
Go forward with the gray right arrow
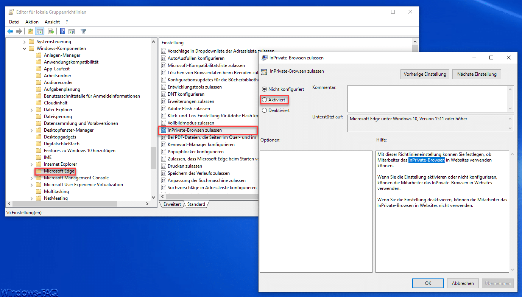19,31
